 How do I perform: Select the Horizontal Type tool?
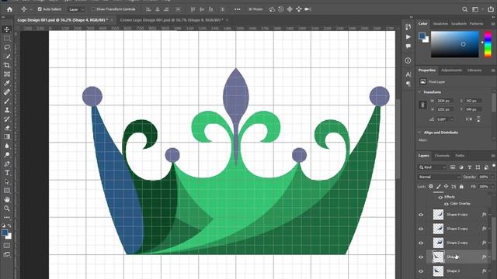point(7,173)
